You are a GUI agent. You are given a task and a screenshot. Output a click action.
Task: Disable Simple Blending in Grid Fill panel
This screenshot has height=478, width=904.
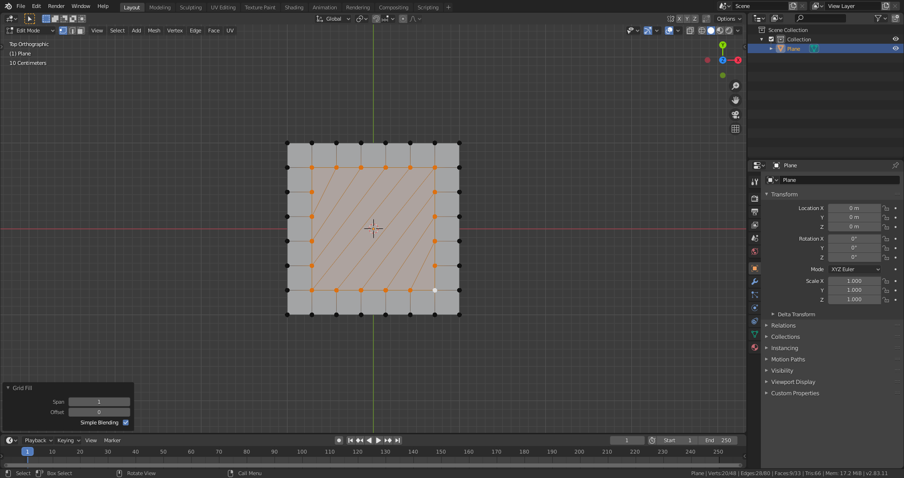click(125, 423)
